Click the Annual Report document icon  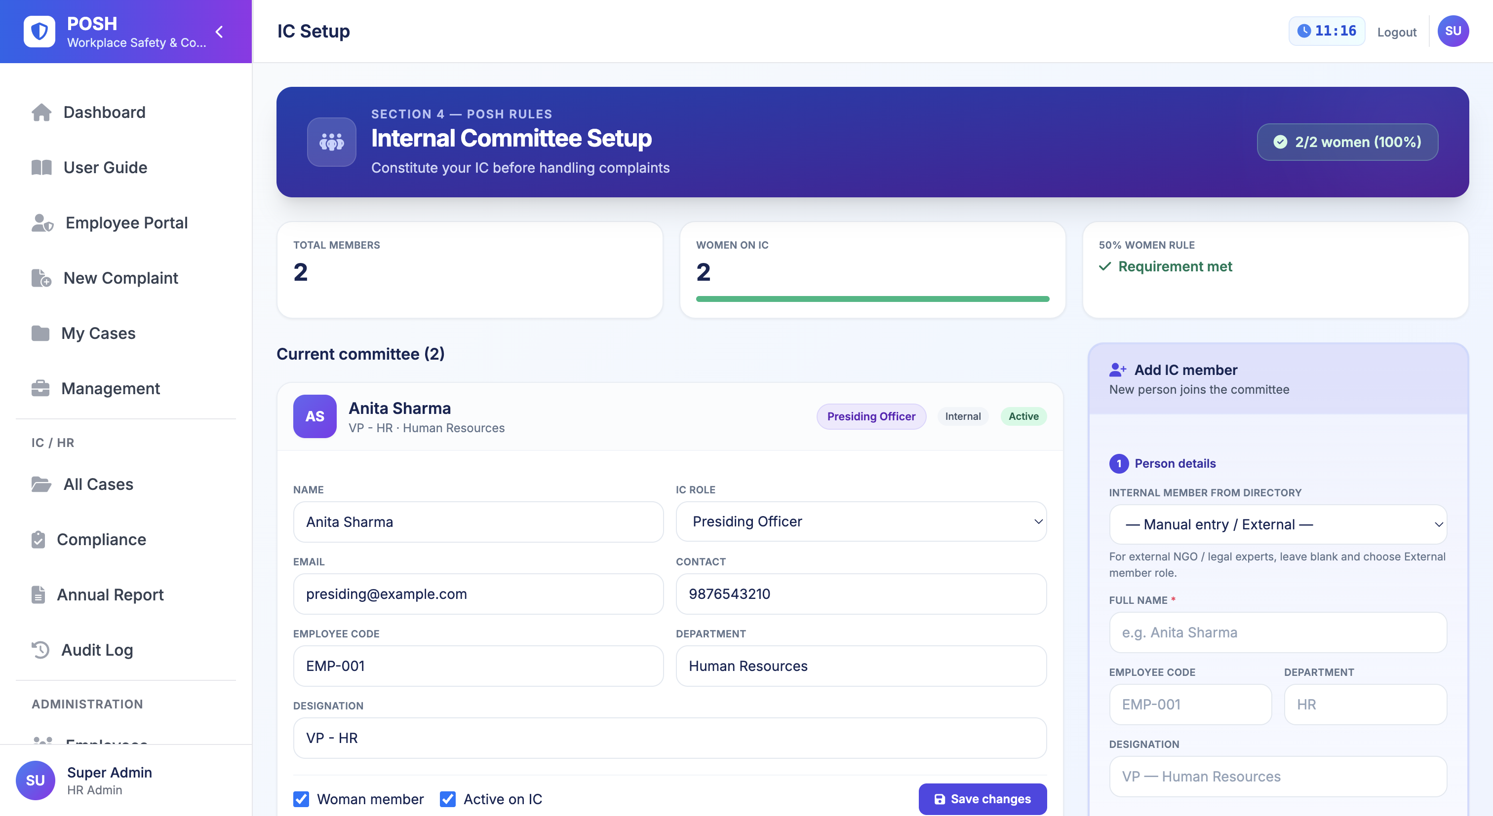[38, 595]
